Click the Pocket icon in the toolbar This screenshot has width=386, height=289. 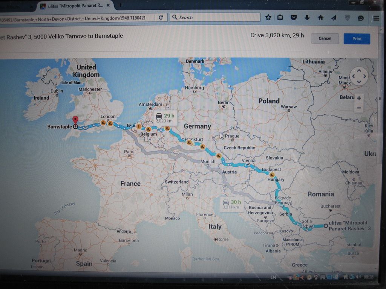294,17
